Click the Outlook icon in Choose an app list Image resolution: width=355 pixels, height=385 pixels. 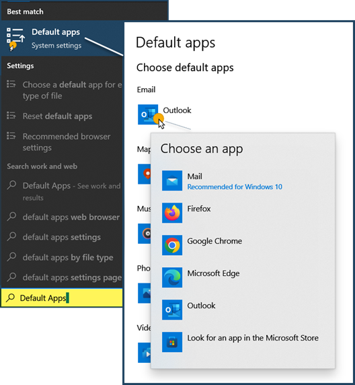[172, 310]
